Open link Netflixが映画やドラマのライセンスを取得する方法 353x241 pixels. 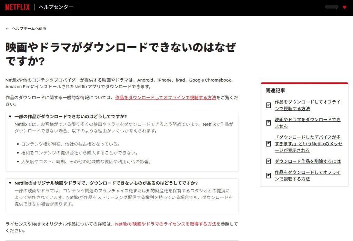click(x=165, y=224)
